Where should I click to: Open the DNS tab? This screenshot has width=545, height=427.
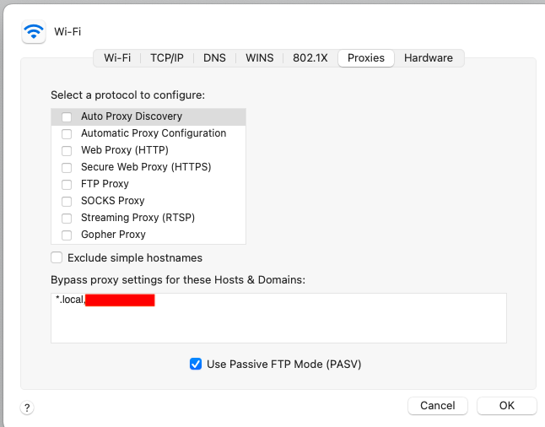click(214, 58)
